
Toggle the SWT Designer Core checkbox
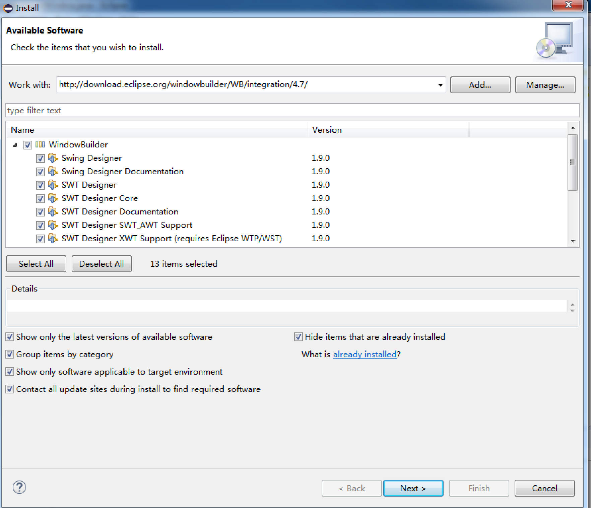pos(40,198)
